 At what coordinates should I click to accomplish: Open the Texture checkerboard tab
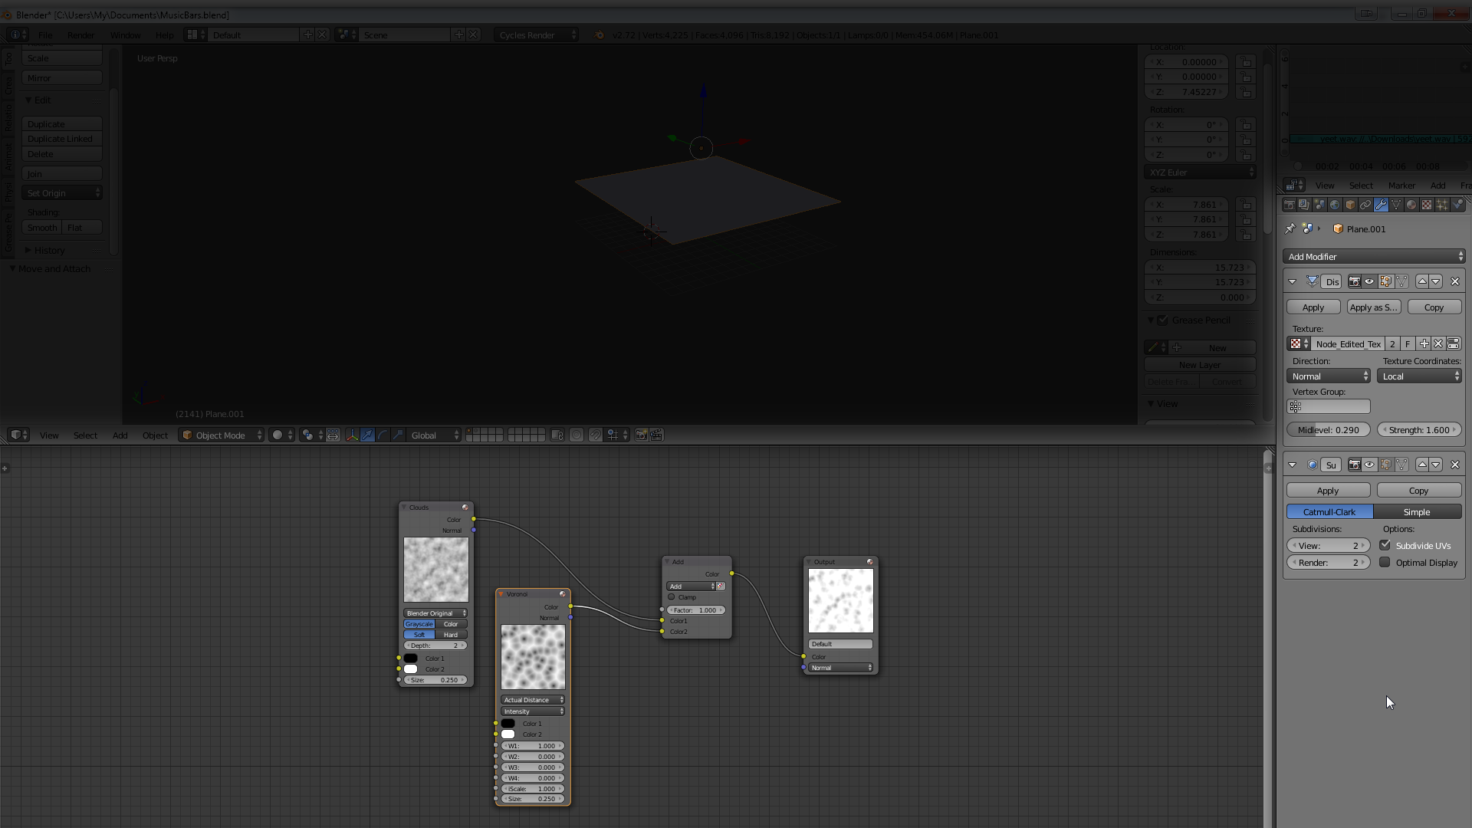(x=1427, y=205)
